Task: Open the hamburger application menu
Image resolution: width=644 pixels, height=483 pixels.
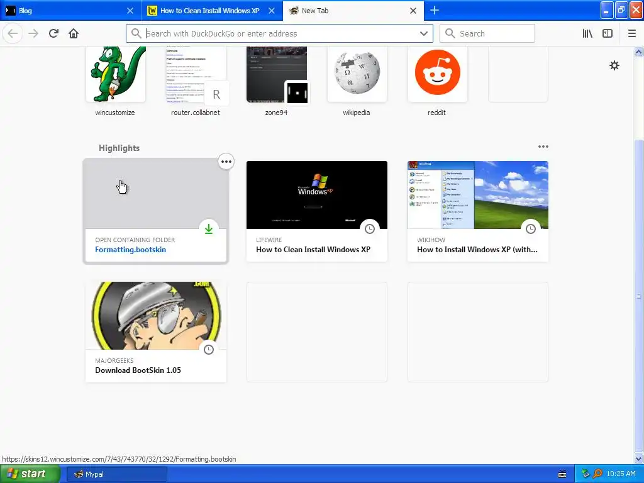Action: 632,33
